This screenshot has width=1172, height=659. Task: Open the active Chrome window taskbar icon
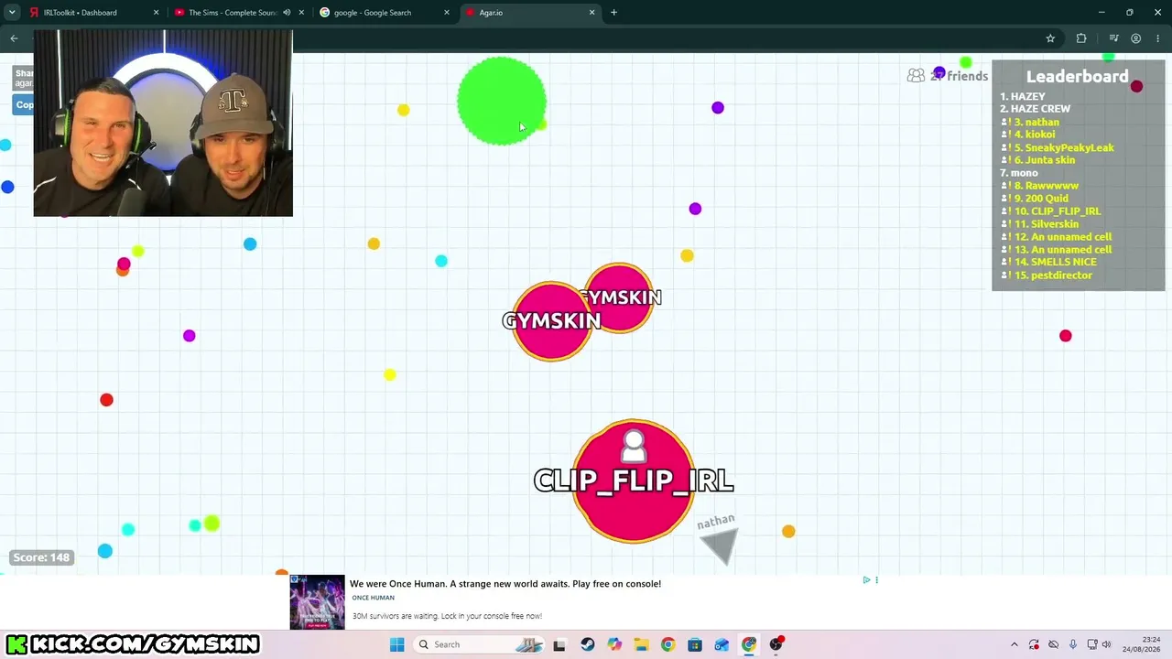pos(749,644)
